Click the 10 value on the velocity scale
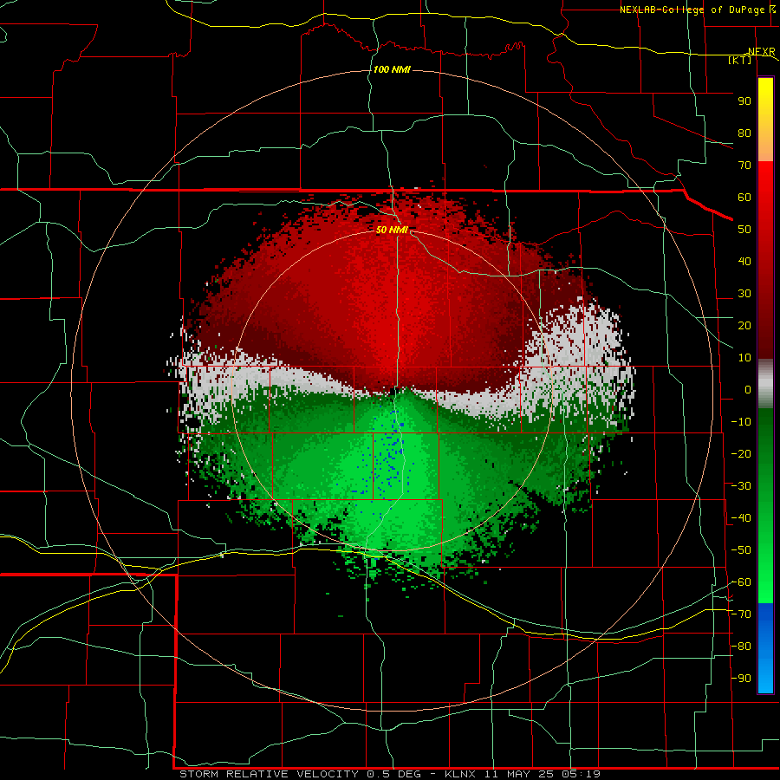780x780 pixels. point(744,358)
